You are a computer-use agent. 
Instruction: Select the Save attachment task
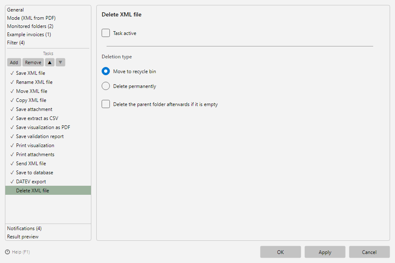(48, 109)
